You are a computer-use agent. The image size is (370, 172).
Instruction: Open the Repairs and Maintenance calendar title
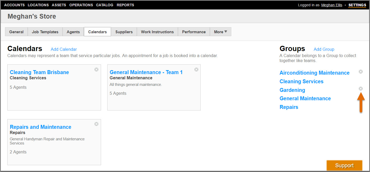click(x=41, y=127)
